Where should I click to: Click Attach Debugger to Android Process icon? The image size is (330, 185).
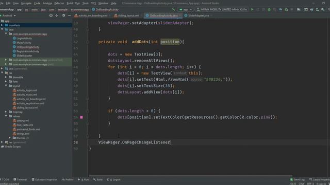(286, 9)
